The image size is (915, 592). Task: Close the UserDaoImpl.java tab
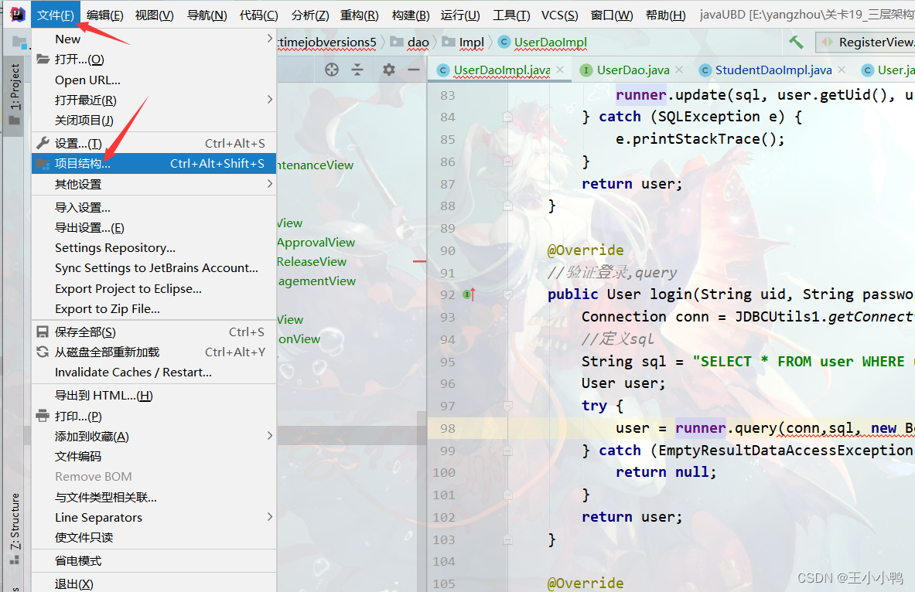pos(560,70)
